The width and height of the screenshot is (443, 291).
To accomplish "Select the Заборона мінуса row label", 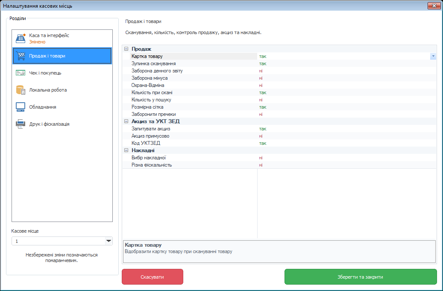I will (x=150, y=78).
